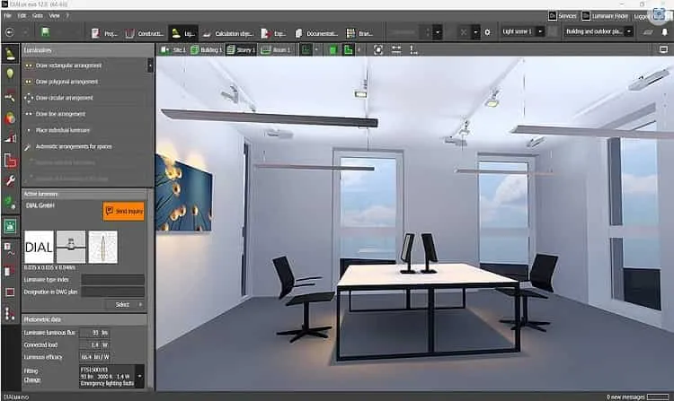The image size is (674, 401).
Task: Switch to the Calculation objects tab
Action: 228,33
